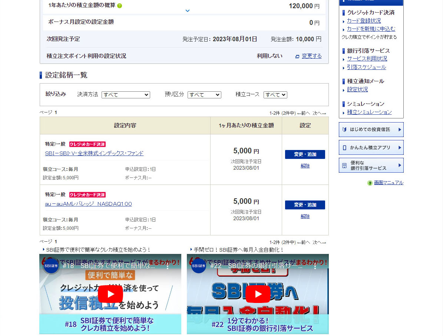Open the 預り区分 filter dropdown

tap(204, 95)
